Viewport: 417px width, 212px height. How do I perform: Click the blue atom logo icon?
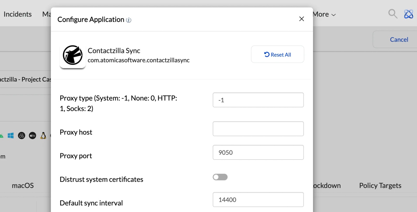[x=408, y=14]
